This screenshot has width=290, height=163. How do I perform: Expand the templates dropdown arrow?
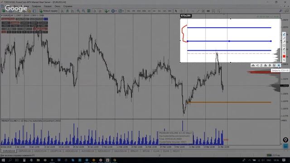(123, 11)
